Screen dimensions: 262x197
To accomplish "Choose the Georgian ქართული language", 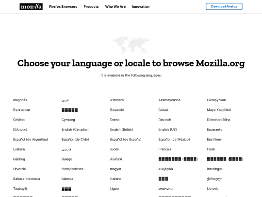I will point(214,179).
